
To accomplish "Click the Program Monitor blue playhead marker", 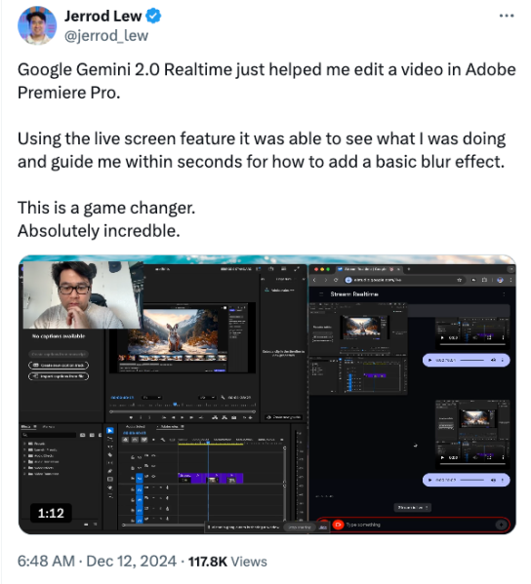I will click(175, 405).
